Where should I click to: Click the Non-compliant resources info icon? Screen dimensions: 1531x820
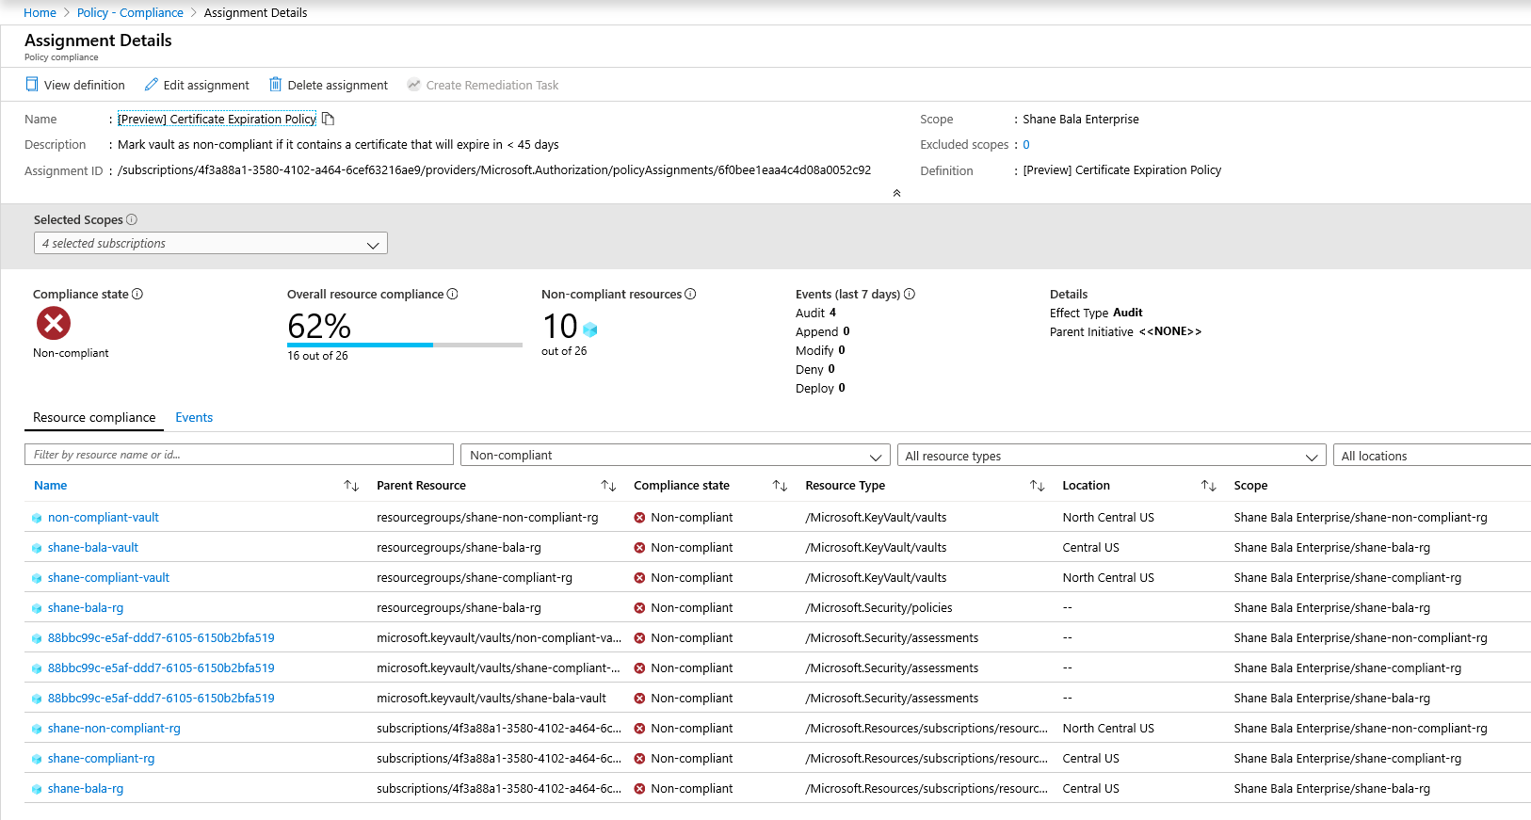tap(690, 294)
